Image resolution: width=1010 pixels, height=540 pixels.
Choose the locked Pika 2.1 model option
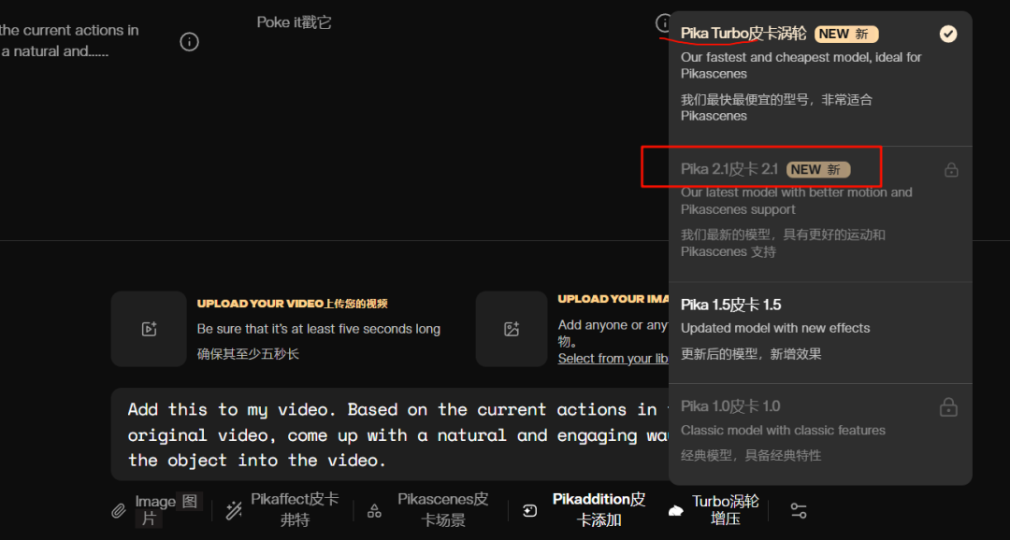[x=820, y=214]
